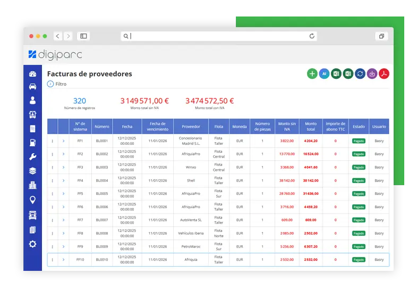This screenshot has width=417, height=298.
Task: Toggle the browser sidebar panel button
Action: click(83, 36)
